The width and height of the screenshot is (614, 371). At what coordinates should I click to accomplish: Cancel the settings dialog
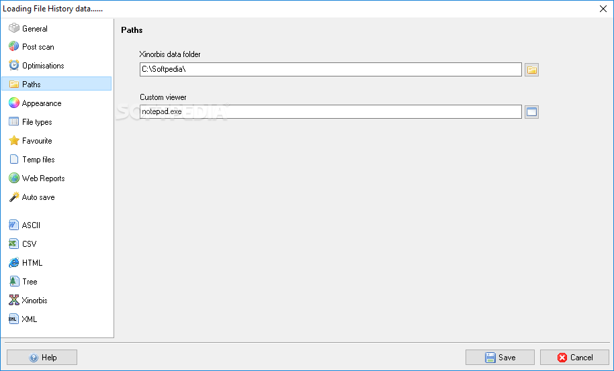click(574, 358)
